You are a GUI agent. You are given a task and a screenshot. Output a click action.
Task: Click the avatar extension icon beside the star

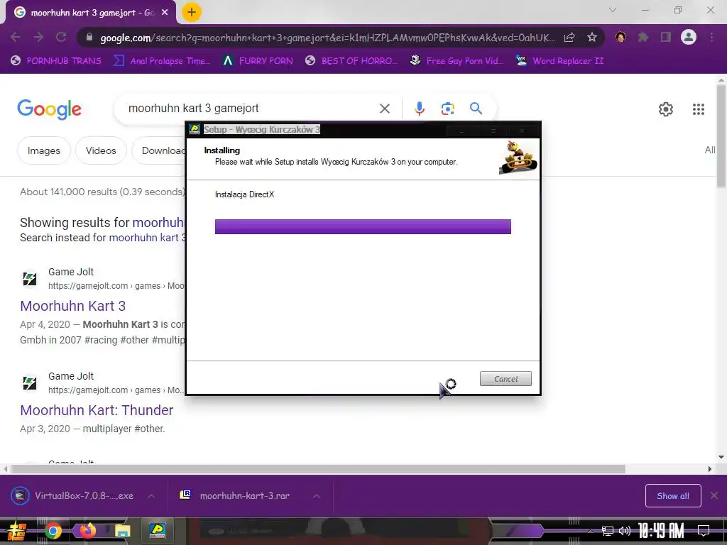(621, 37)
